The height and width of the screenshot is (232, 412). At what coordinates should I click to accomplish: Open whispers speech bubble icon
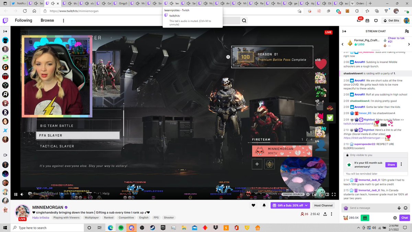376,21
